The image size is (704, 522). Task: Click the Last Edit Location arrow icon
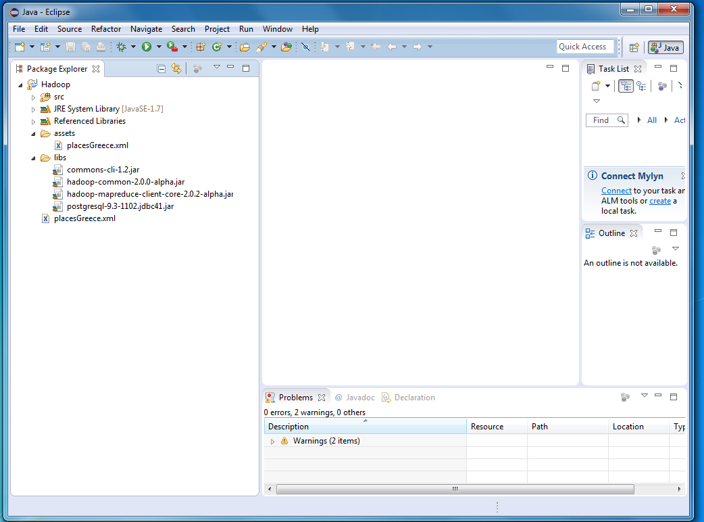click(376, 47)
